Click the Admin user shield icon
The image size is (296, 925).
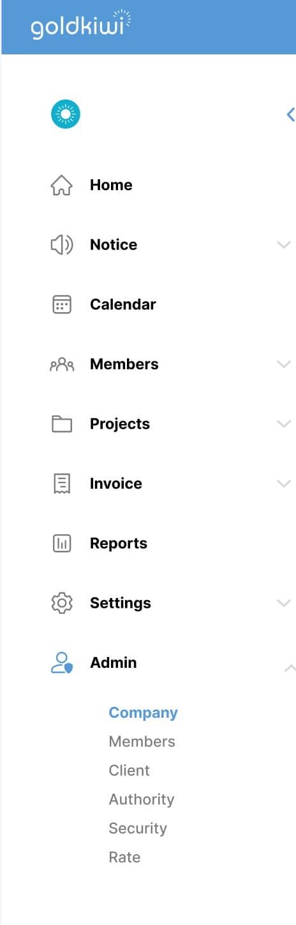pyautogui.click(x=62, y=663)
